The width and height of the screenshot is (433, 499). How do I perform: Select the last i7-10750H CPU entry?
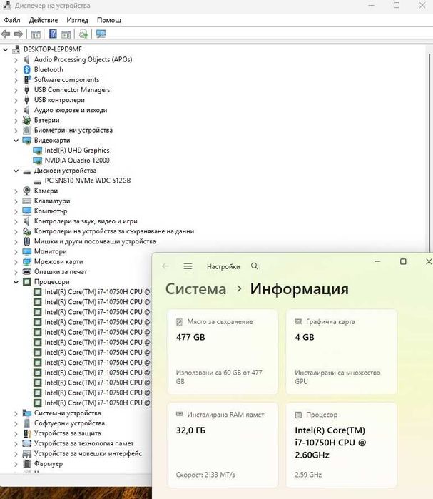[x=97, y=403]
